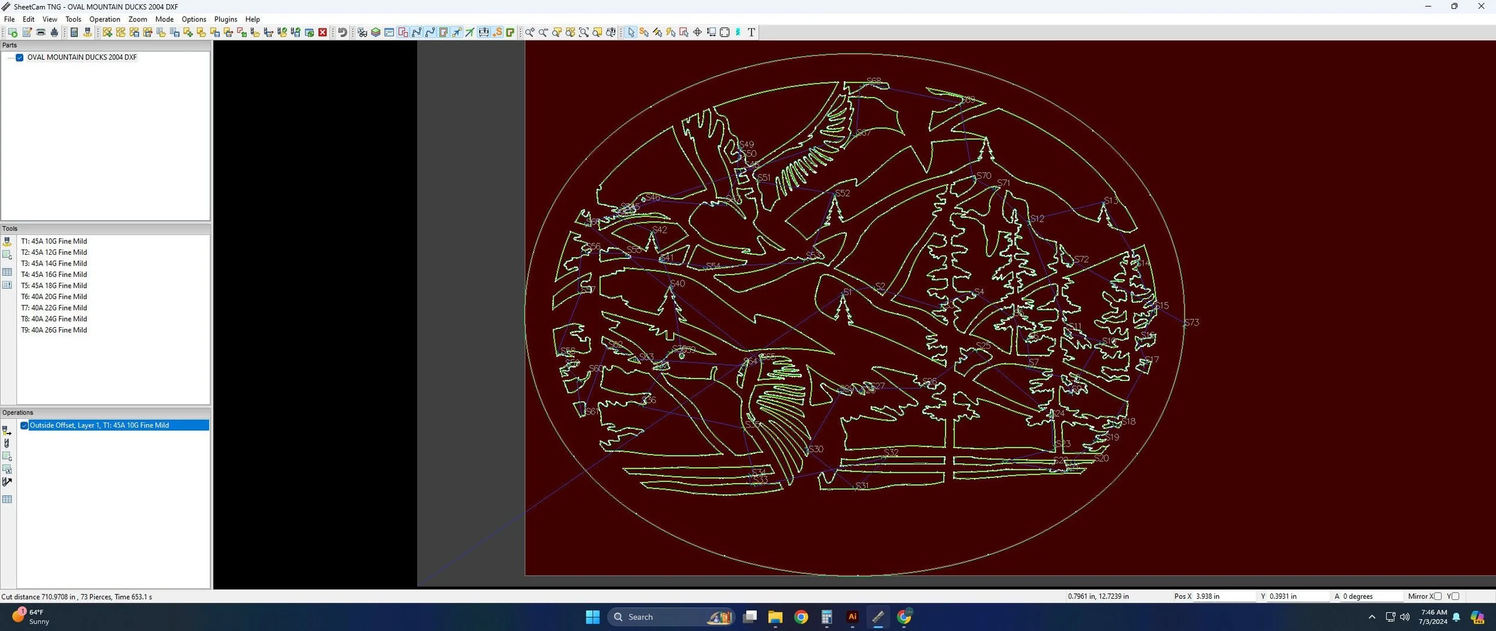Viewport: 1496px width, 631px height.
Task: Open the File menu
Action: pos(10,19)
